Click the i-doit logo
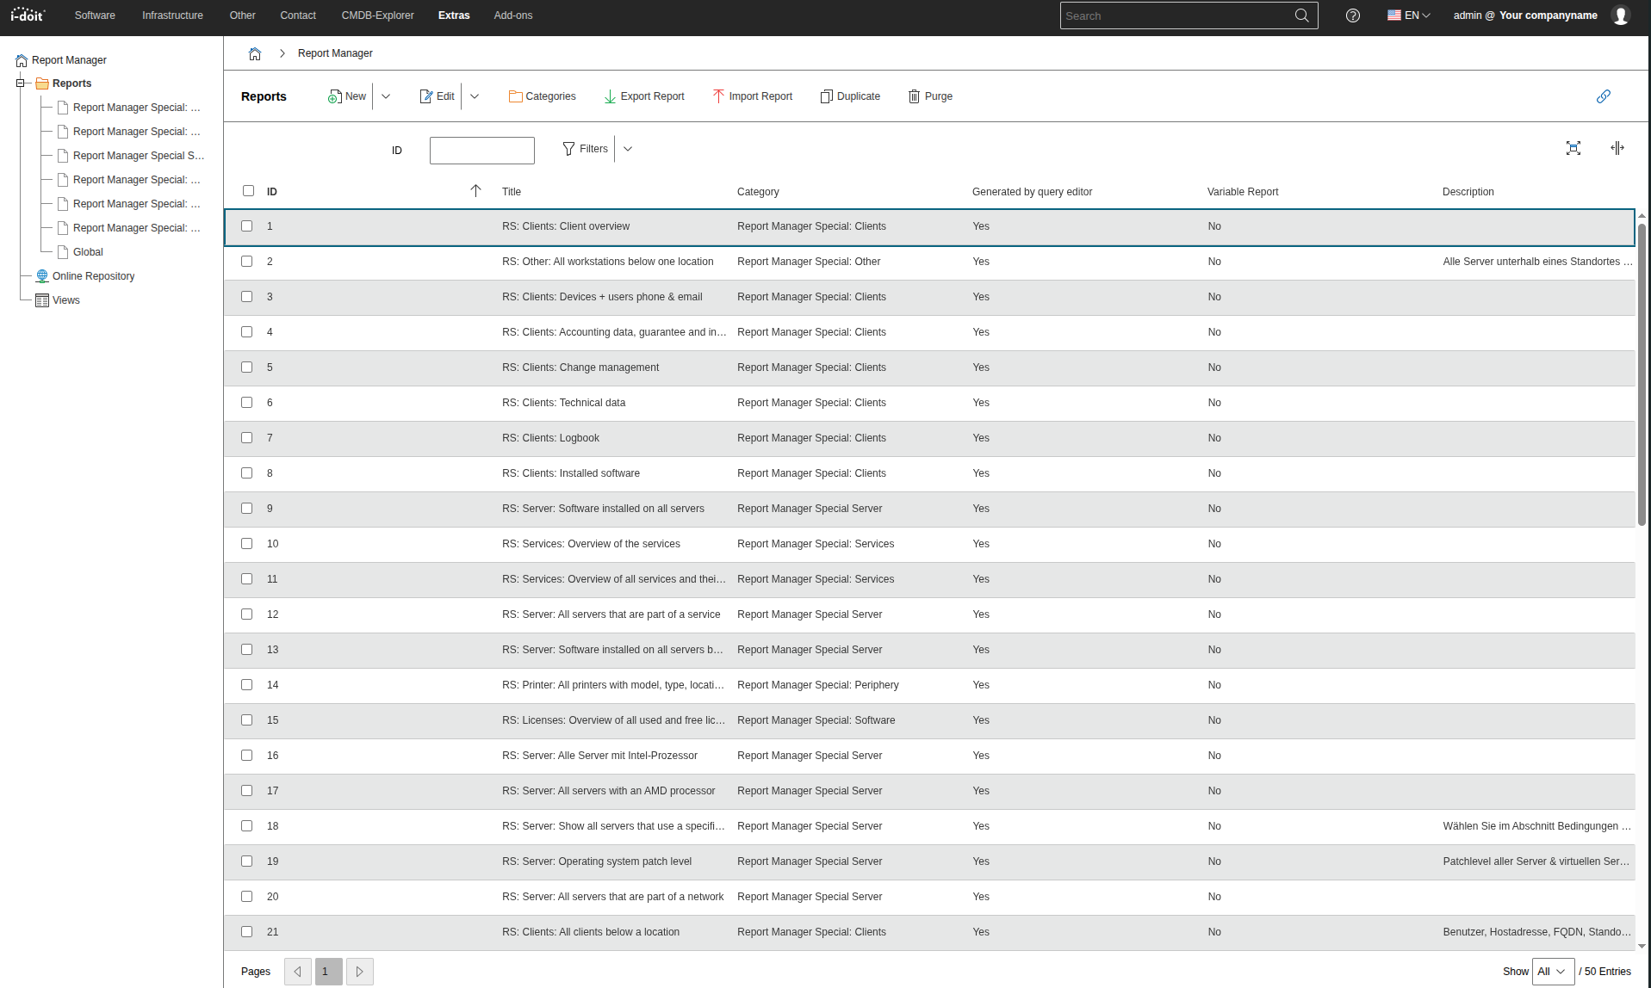The image size is (1651, 988). click(x=28, y=15)
